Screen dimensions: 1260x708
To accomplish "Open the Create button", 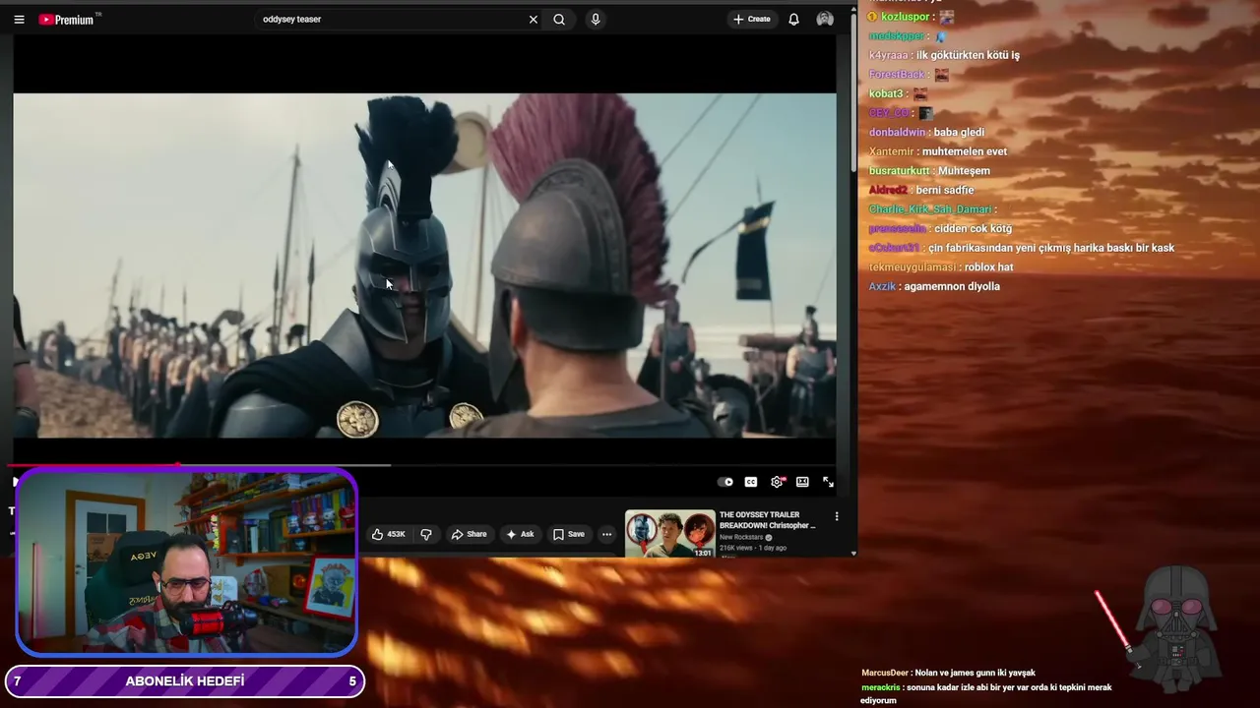I will 752,19.
